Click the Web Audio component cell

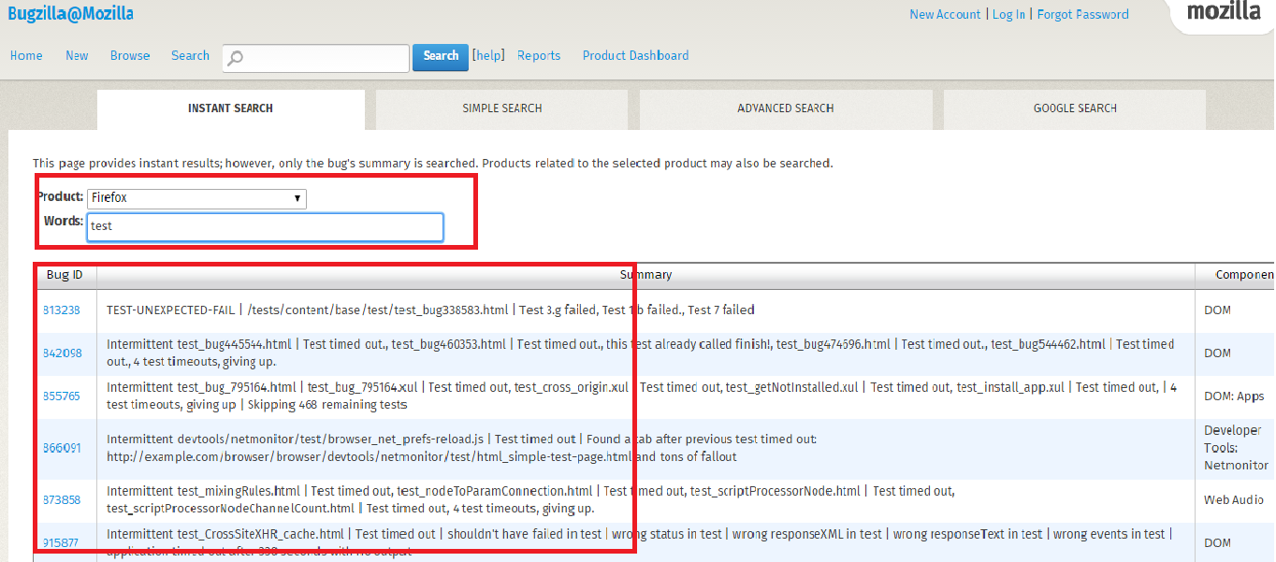pos(1233,499)
